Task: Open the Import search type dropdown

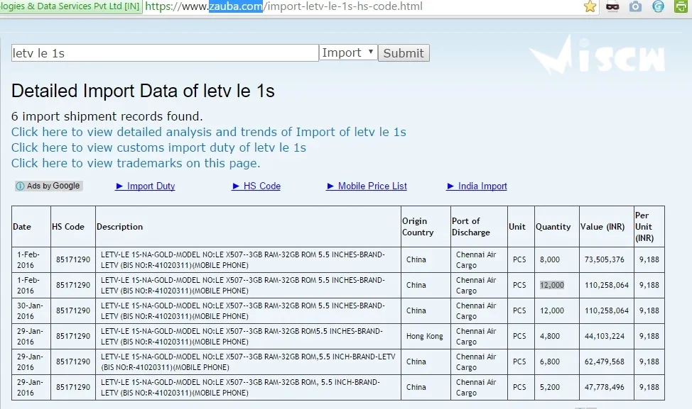Action: [347, 52]
